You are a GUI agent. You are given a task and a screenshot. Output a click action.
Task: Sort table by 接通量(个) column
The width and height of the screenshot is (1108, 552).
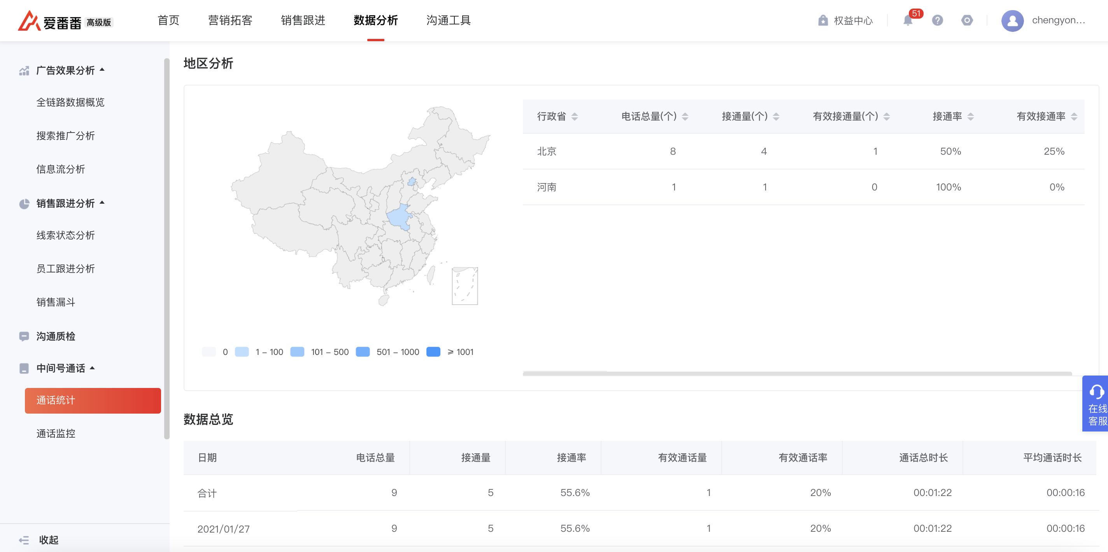(x=776, y=117)
